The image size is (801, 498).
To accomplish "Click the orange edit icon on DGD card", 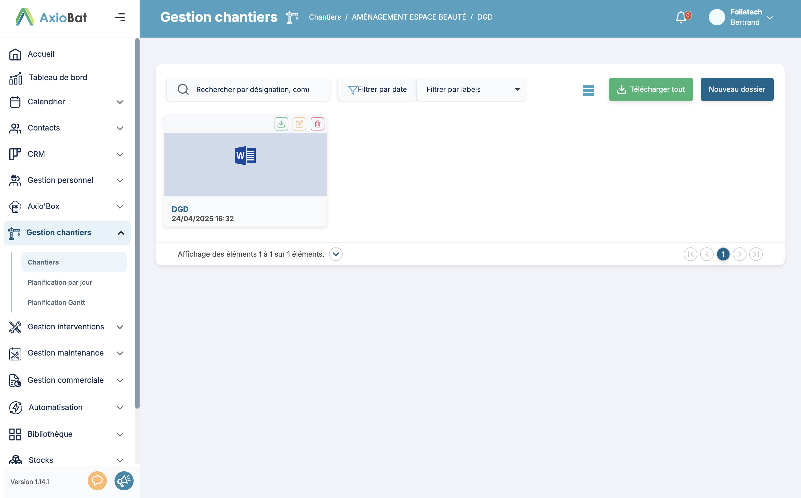I will [299, 124].
